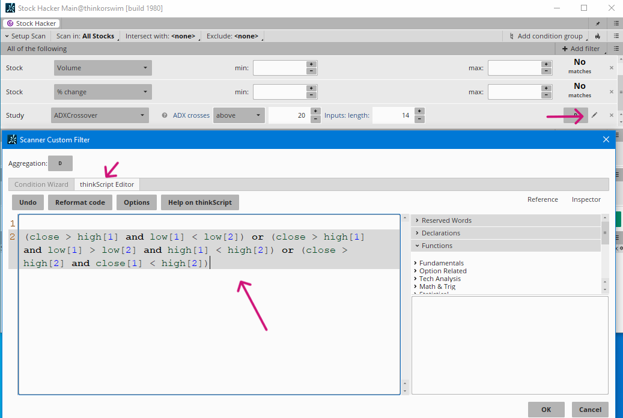Expand the Tech Analysis function group

[437, 279]
